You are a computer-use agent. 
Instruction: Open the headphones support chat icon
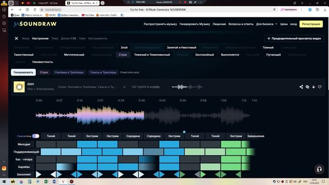[x=319, y=169]
